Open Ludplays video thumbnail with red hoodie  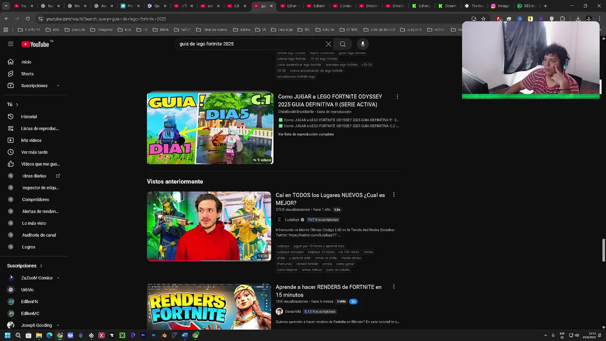point(209,226)
